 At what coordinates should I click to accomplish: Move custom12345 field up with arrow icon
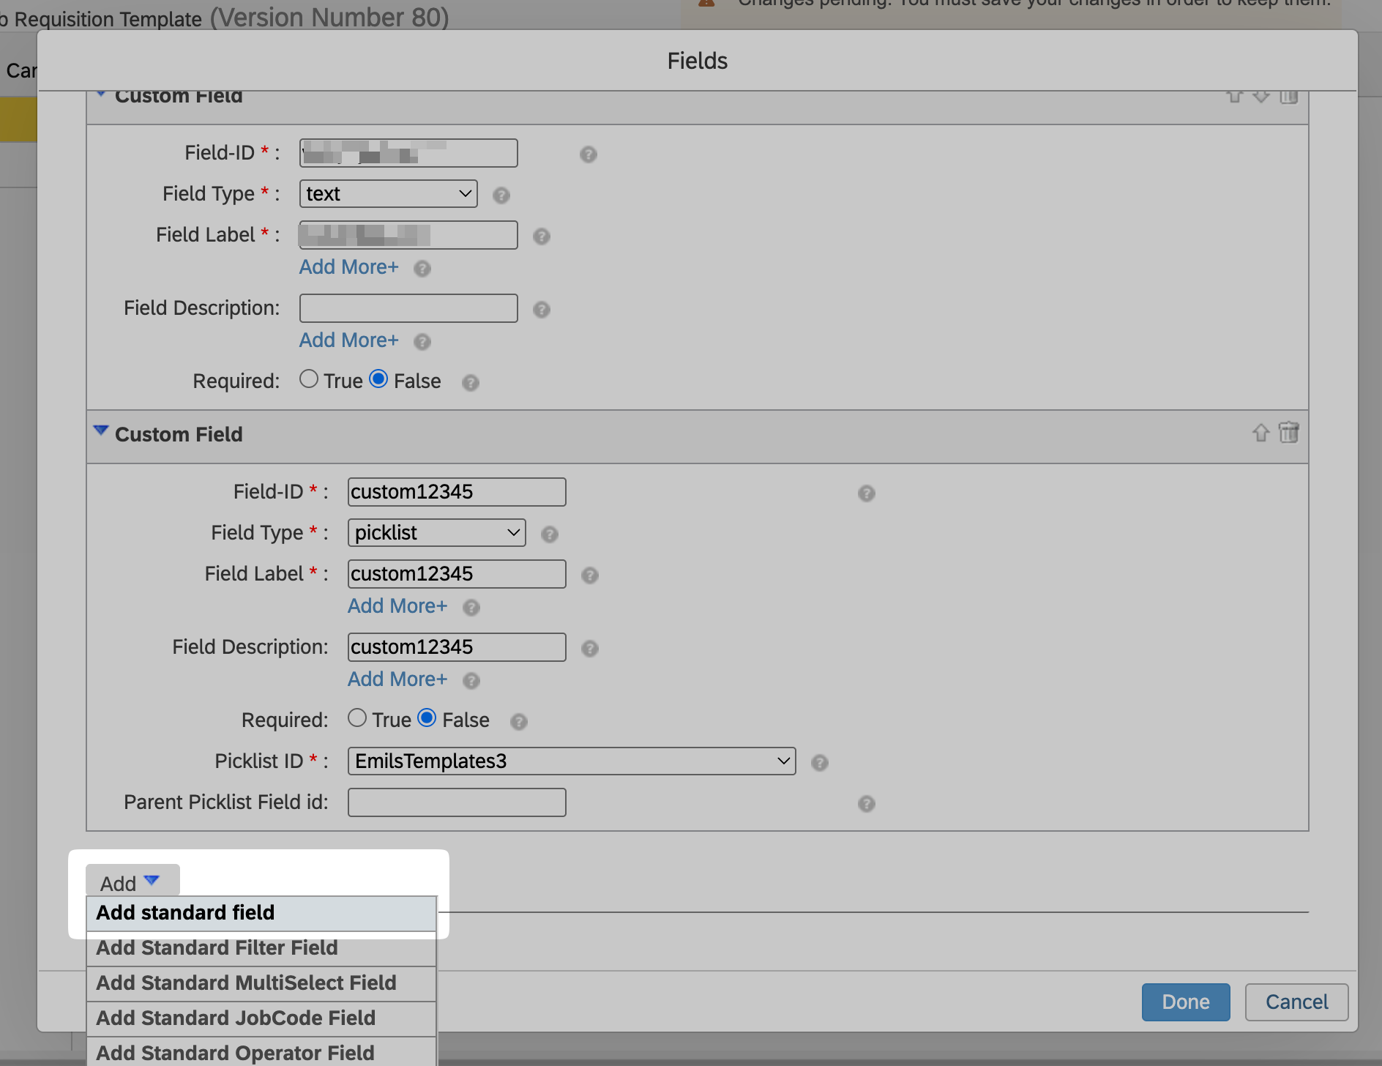coord(1260,433)
